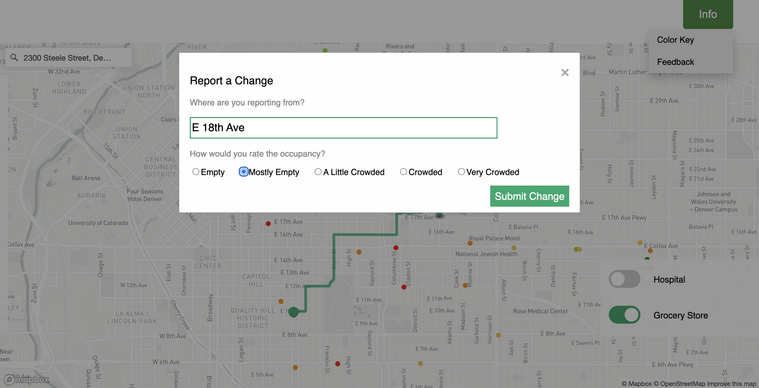This screenshot has width=759, height=388.
Task: Disable the Grocery Store toggle
Action: (x=624, y=315)
